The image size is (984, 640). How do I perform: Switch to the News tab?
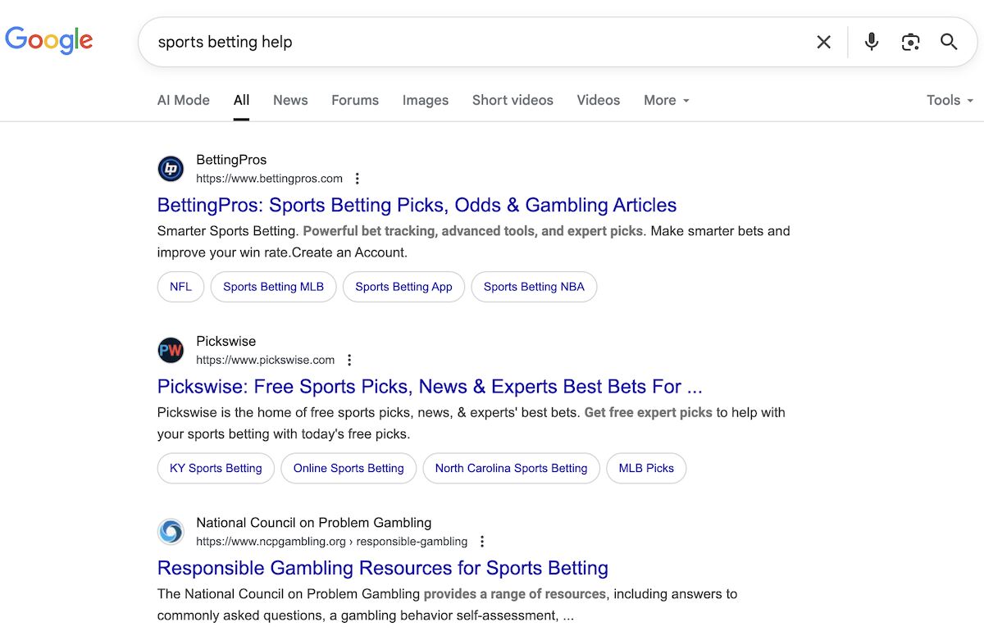point(290,100)
